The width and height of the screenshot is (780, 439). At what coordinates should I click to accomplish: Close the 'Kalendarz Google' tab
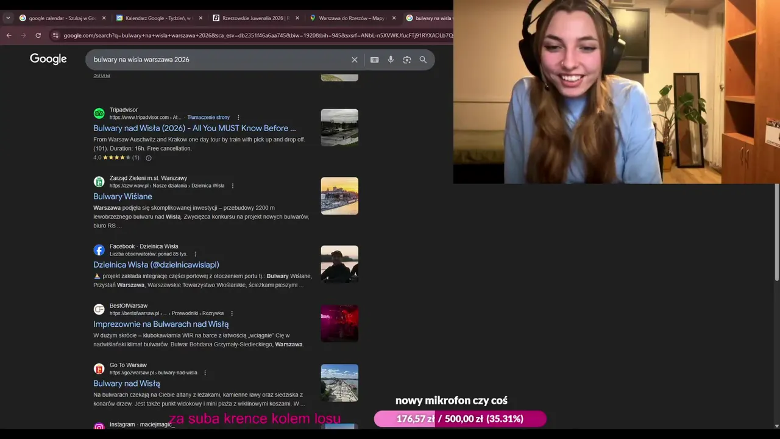pyautogui.click(x=200, y=18)
